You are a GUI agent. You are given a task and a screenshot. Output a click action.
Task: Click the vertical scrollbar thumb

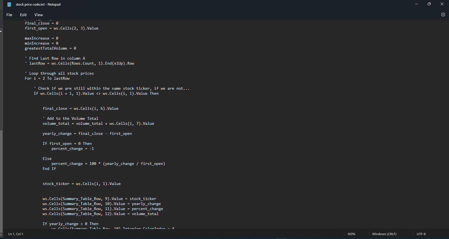(1, 181)
